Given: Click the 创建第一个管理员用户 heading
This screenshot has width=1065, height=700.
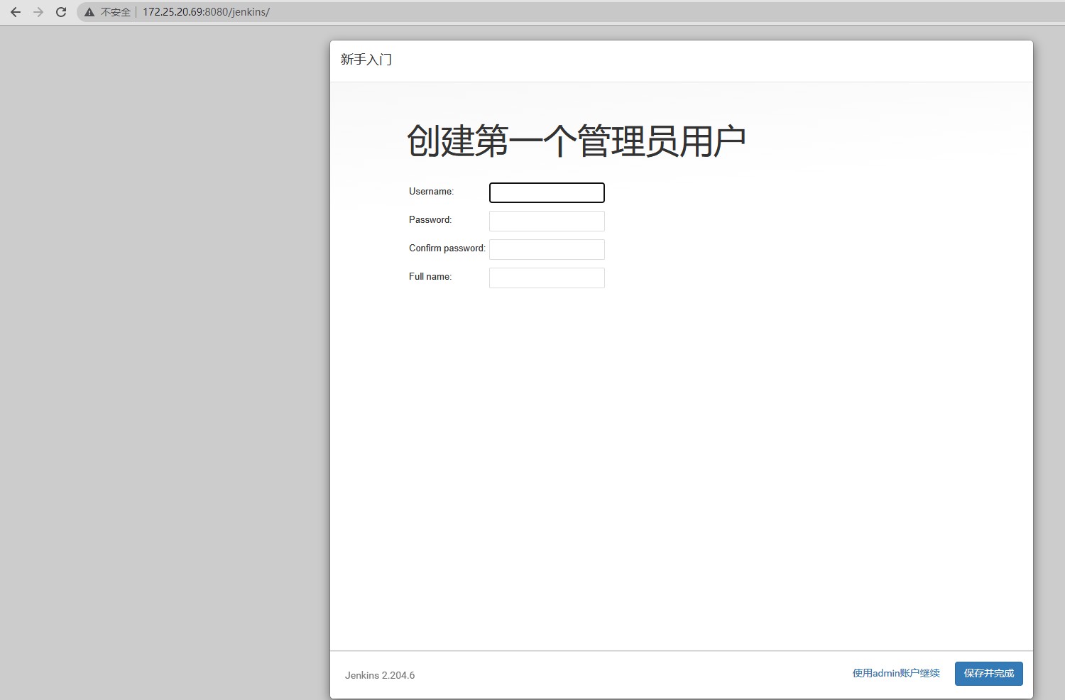Looking at the screenshot, I should tap(576, 141).
